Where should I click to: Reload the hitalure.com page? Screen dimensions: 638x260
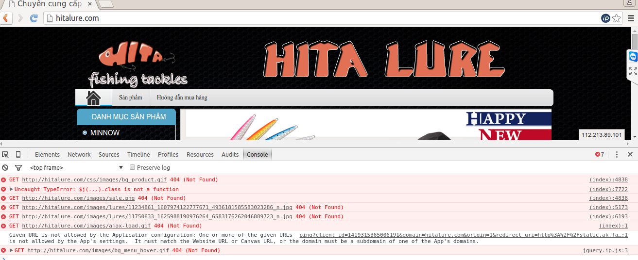[34, 18]
